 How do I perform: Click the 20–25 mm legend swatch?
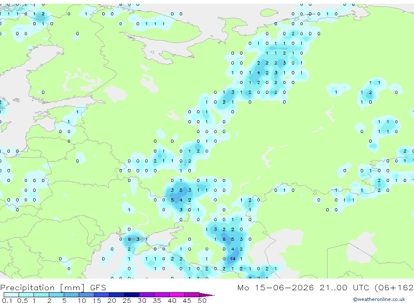tap(117, 295)
